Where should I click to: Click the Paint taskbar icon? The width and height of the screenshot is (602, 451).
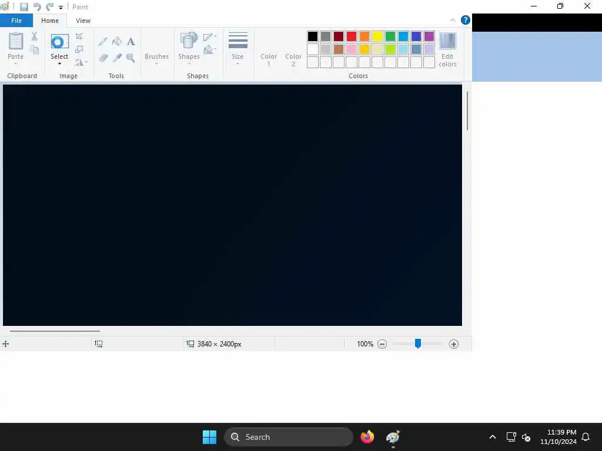click(x=393, y=437)
